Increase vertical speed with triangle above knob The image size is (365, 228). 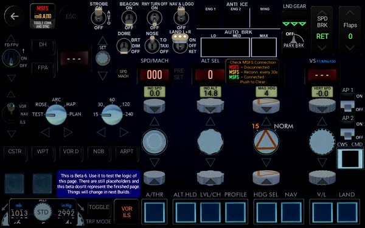pos(322,122)
